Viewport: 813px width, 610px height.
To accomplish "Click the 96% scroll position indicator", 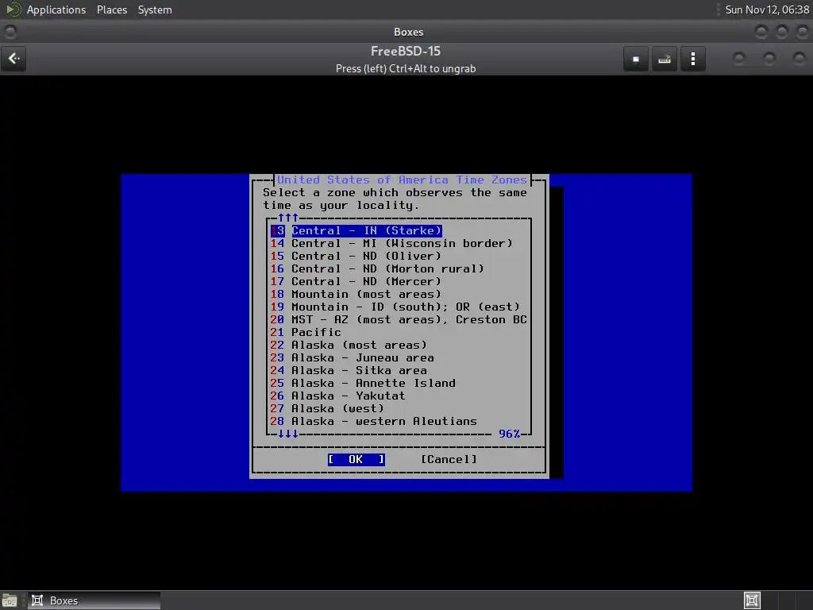I will point(509,434).
